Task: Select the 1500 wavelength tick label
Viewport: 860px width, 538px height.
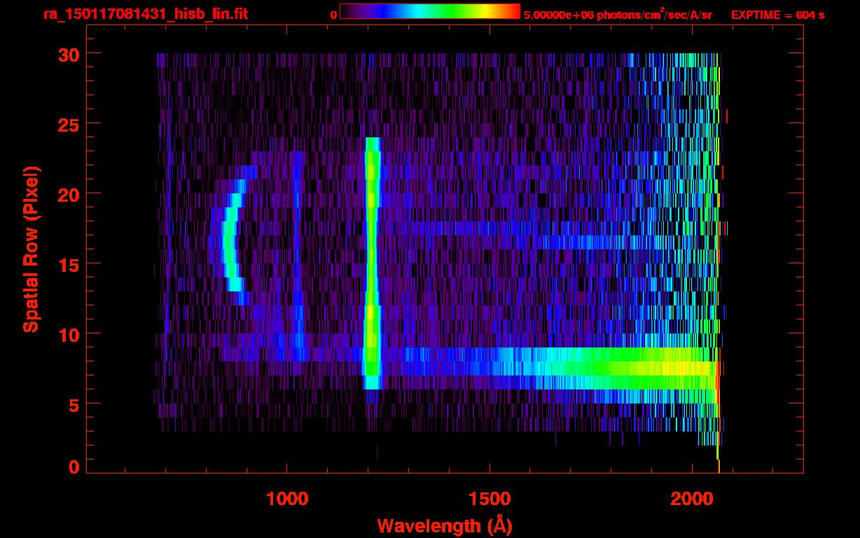Action: 489,499
